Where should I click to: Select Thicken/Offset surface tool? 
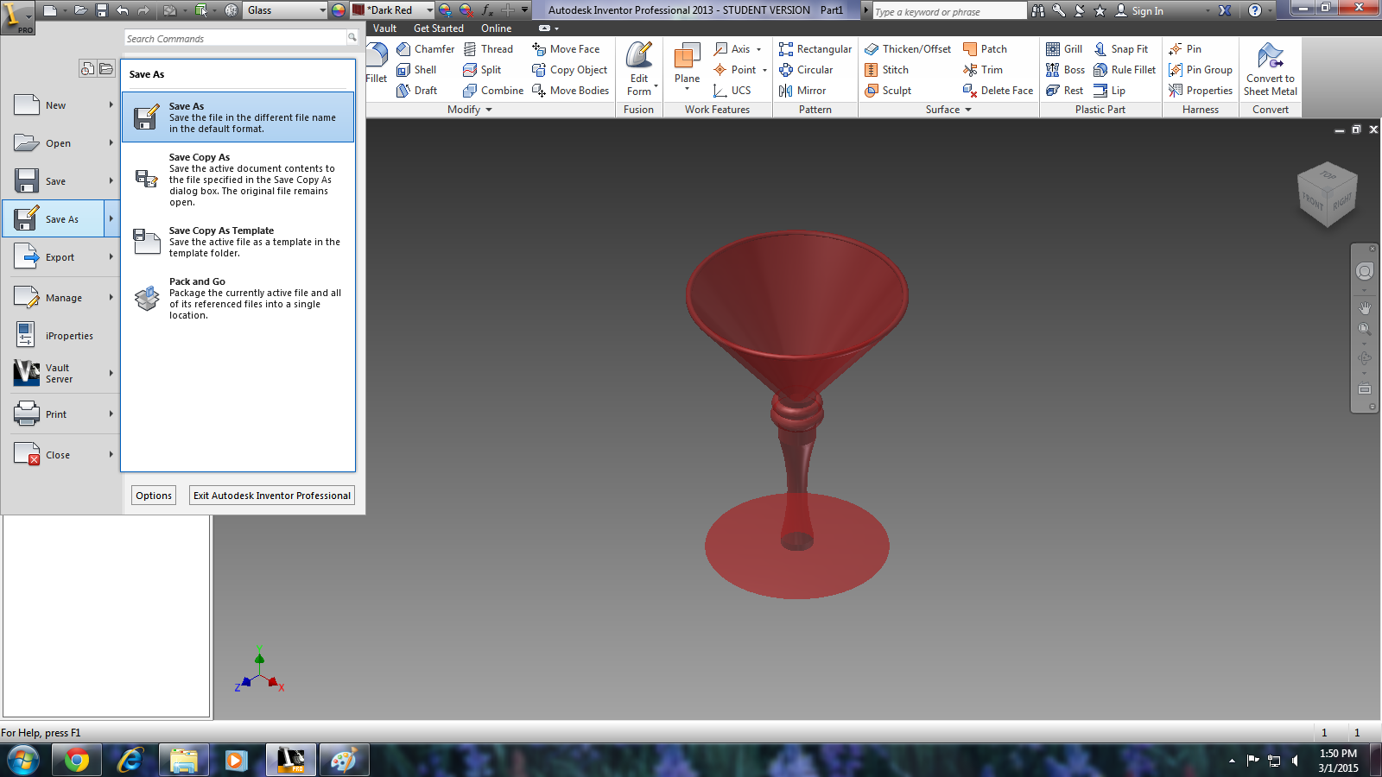908,49
